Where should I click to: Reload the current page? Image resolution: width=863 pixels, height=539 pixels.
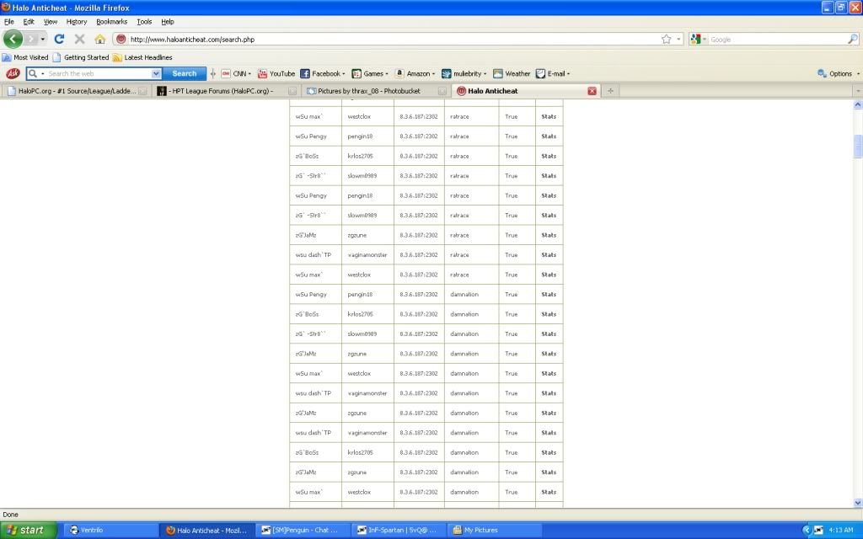(59, 39)
